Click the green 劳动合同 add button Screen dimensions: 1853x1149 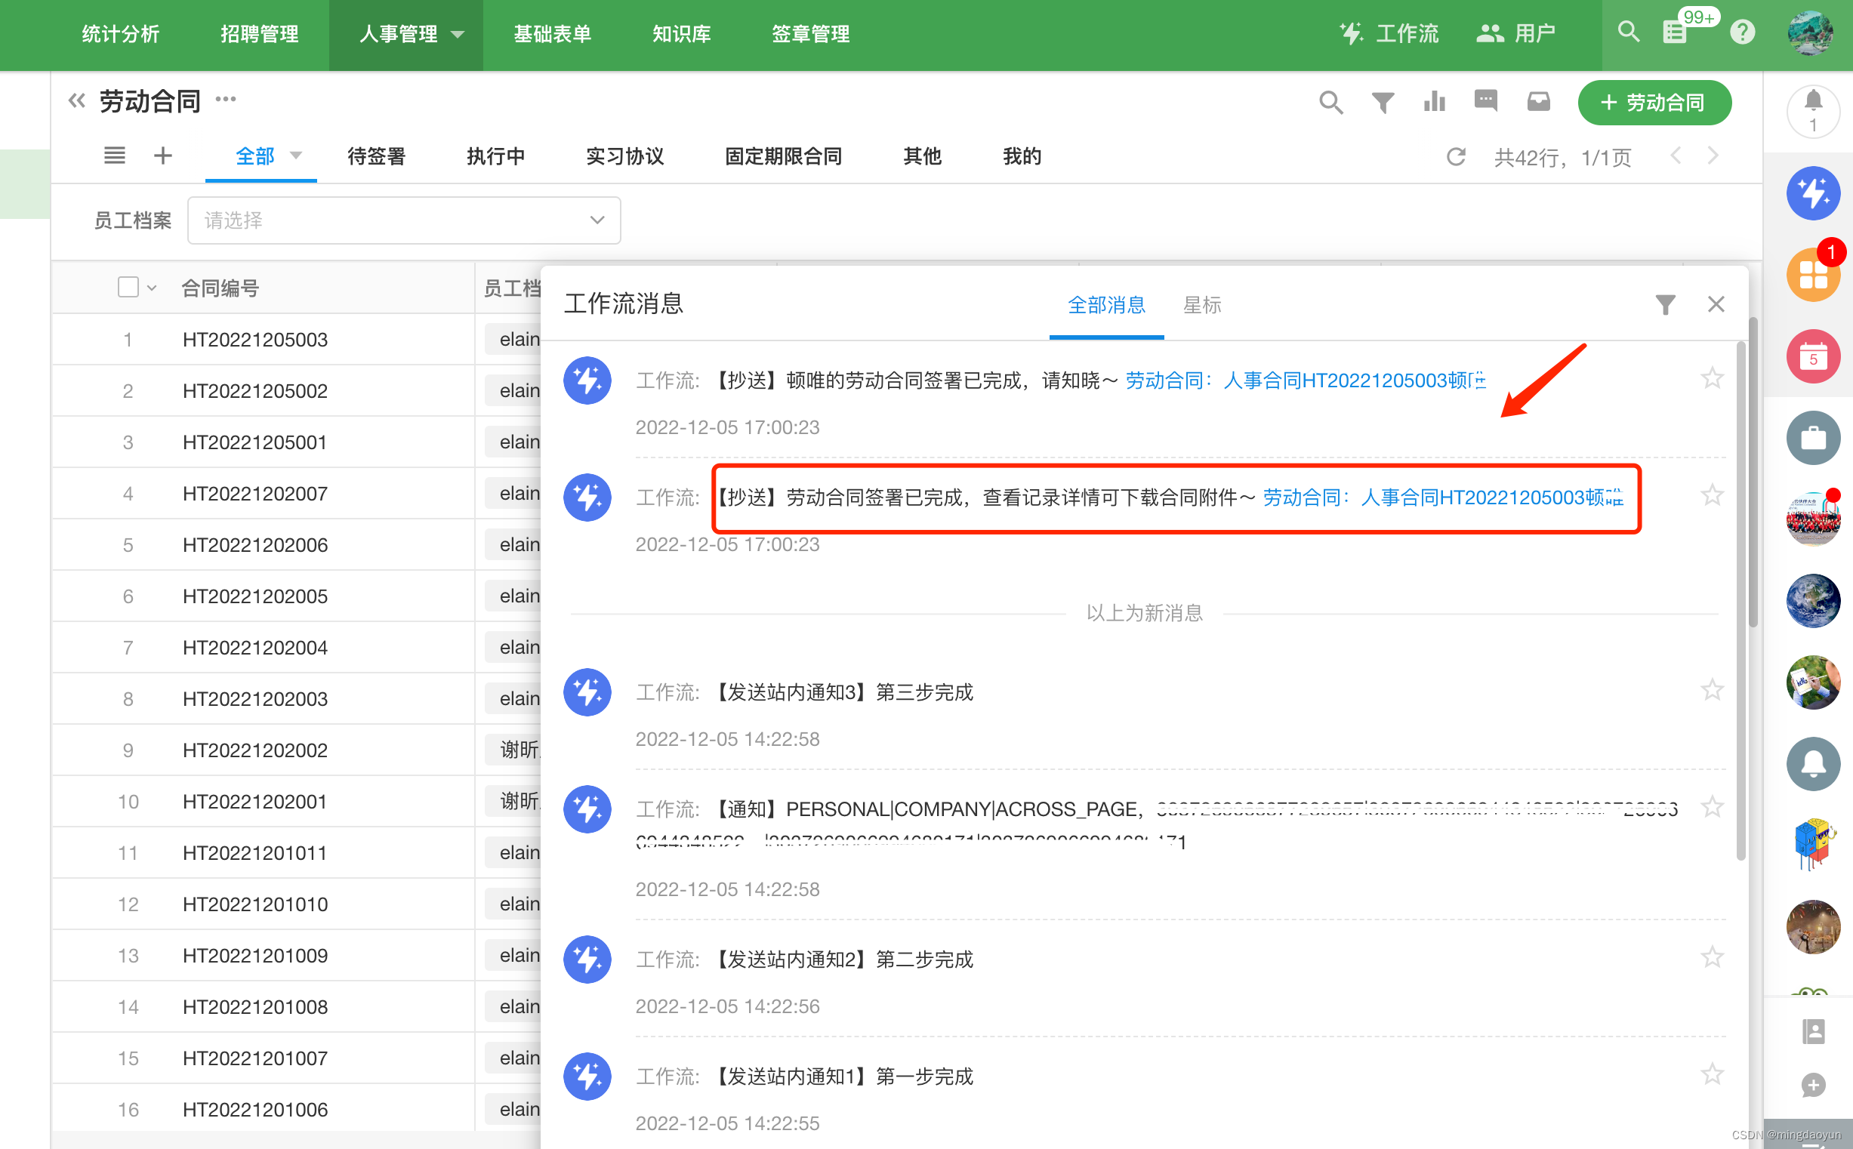[x=1654, y=103]
